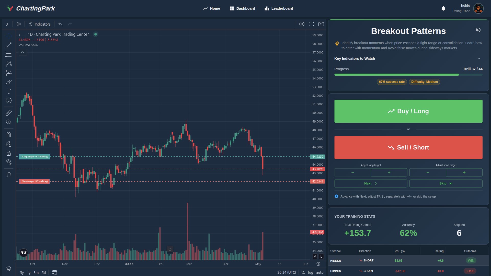
Task: Toggle lock all drawing tools
Action: 9,153
